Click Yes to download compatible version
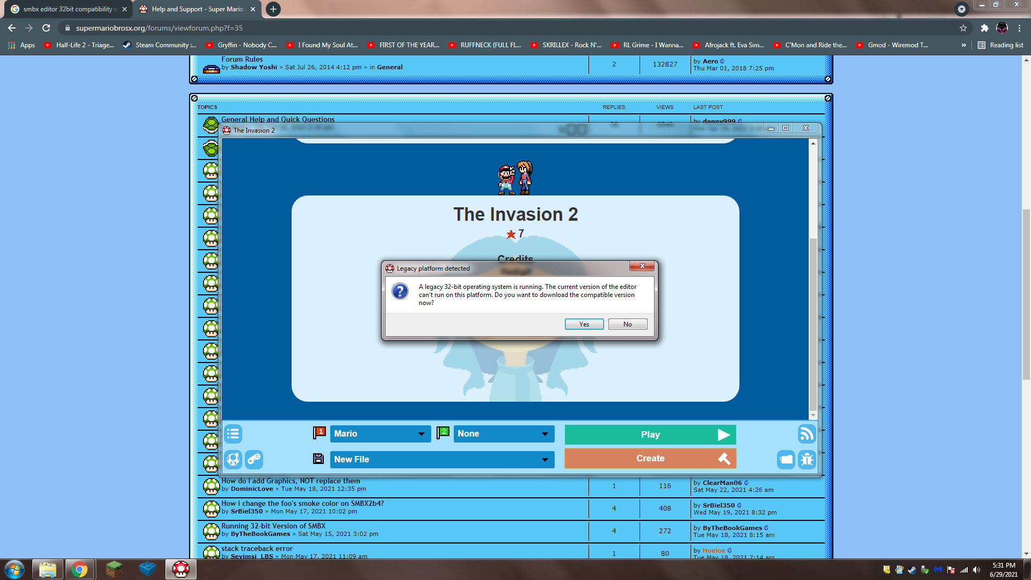1031x580 pixels. point(584,324)
